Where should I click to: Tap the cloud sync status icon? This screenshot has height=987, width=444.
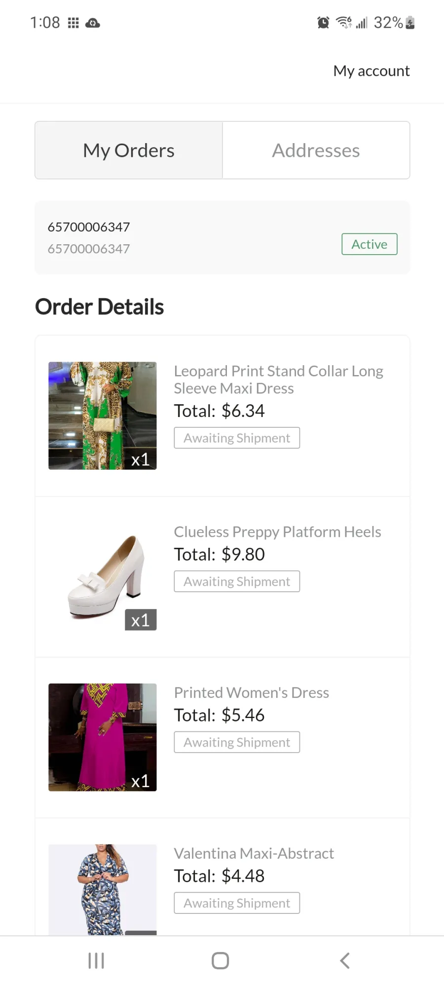coord(93,23)
